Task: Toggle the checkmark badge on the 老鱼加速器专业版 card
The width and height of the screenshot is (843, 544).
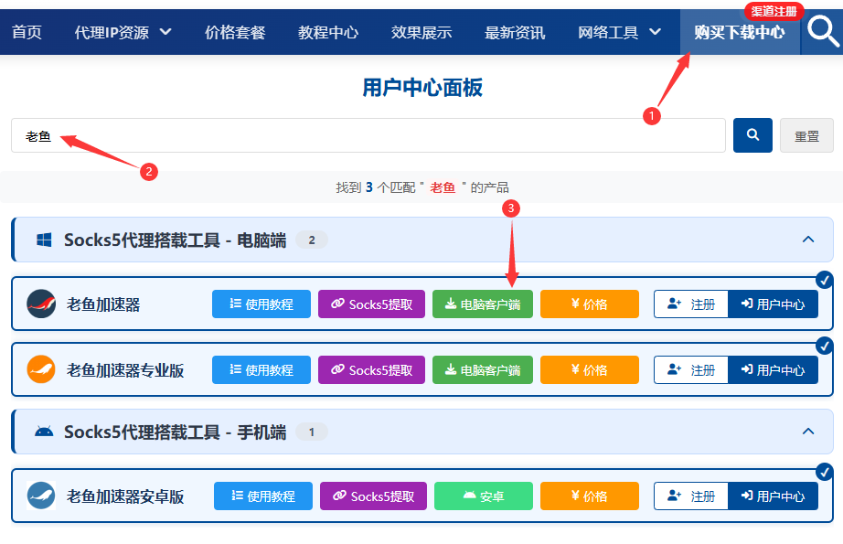Action: click(x=824, y=345)
